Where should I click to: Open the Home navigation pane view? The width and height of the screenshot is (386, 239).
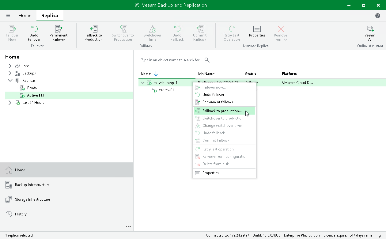[67, 170]
